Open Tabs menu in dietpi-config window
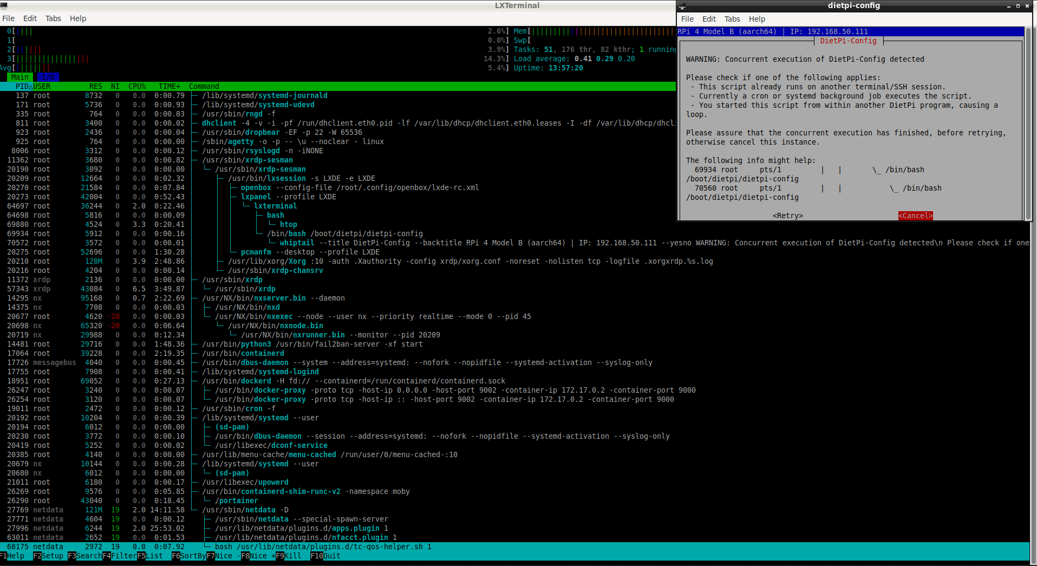 click(732, 19)
